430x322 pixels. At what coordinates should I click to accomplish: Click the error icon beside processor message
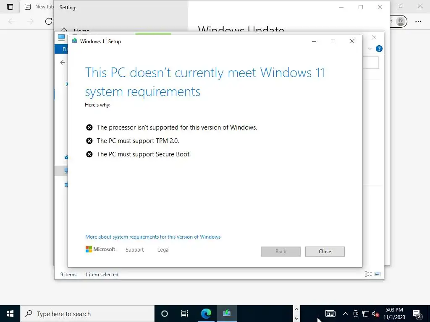point(89,127)
